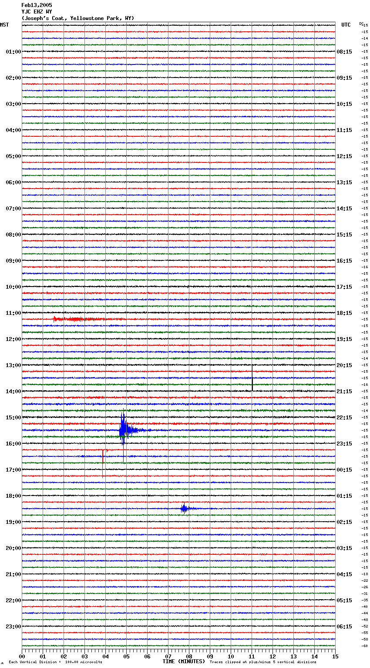Click the 17:15 UTC label
Screen dimensions: 370x668
coord(344,287)
